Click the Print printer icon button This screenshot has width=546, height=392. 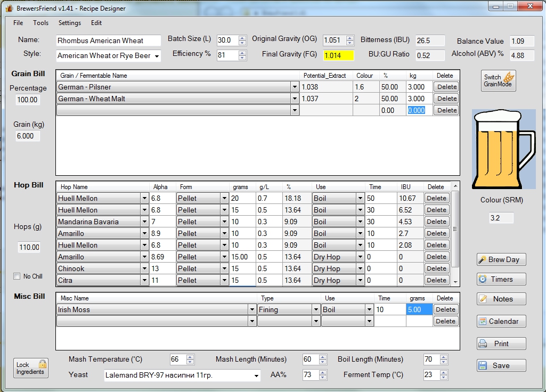(501, 344)
